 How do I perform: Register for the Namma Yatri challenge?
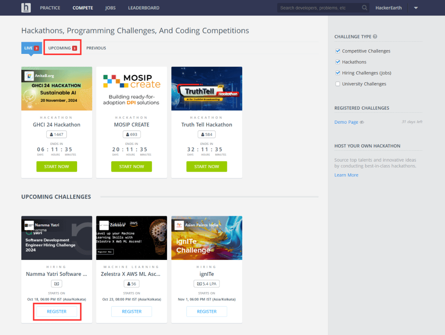point(56,311)
